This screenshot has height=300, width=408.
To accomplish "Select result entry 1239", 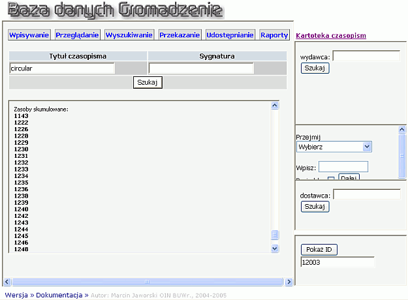I will click(x=22, y=203).
